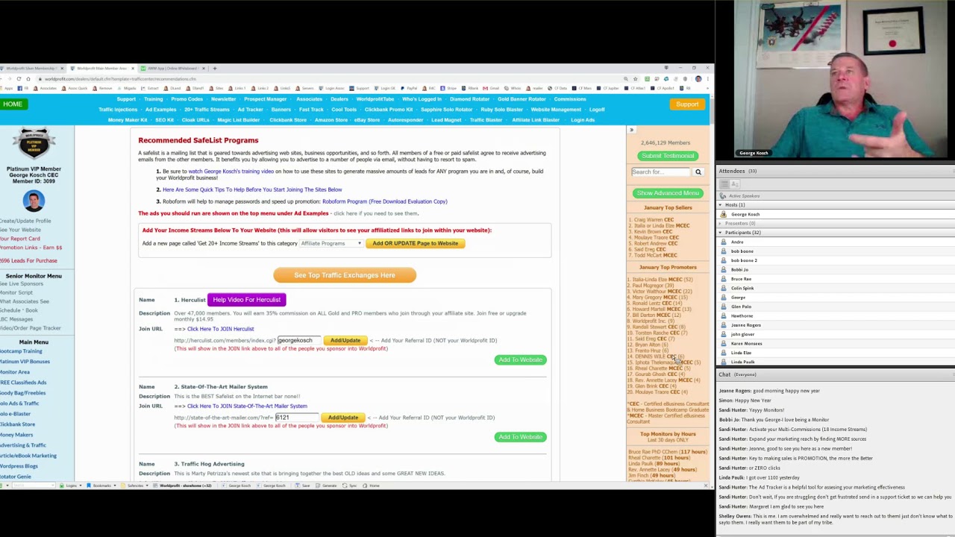Screen dimensions: 955x537
Task: Click participant icon next to Bruce Rae
Action: tap(723, 279)
